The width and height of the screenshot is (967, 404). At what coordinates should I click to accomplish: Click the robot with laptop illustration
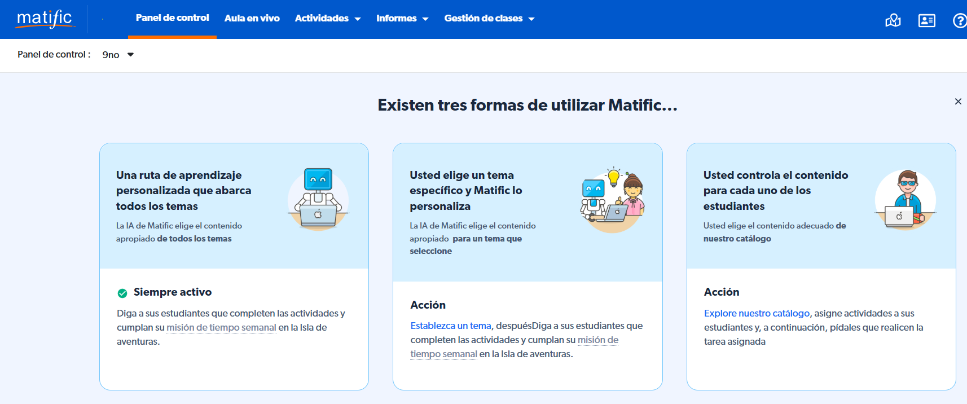[318, 199]
